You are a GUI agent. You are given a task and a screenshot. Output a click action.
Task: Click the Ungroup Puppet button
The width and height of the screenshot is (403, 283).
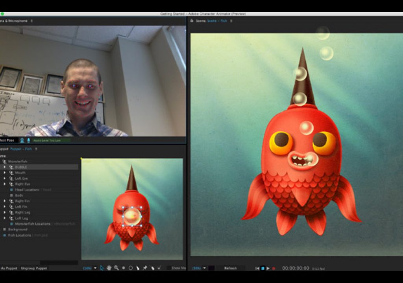34,268
